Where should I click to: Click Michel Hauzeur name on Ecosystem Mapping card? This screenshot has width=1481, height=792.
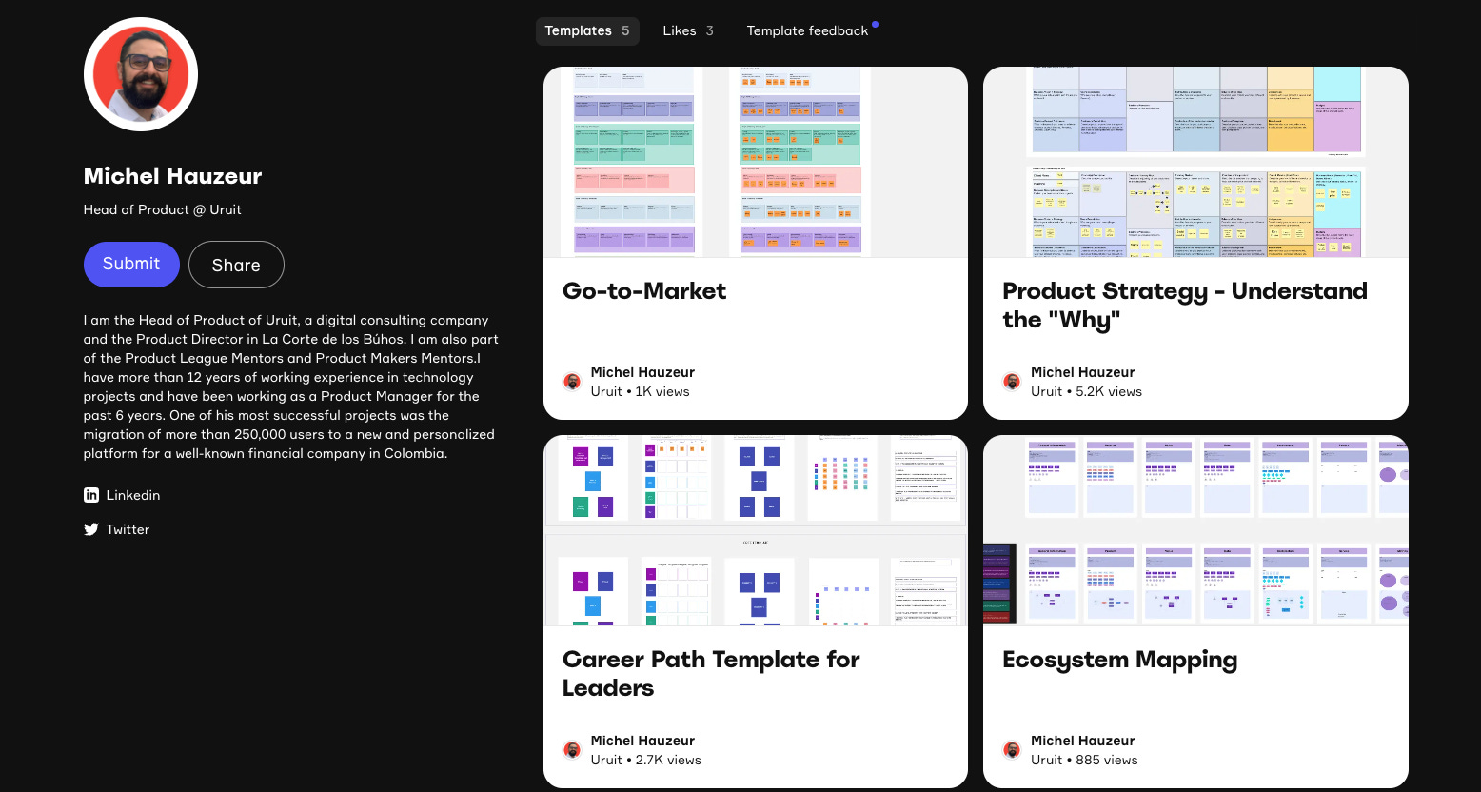coord(1083,741)
